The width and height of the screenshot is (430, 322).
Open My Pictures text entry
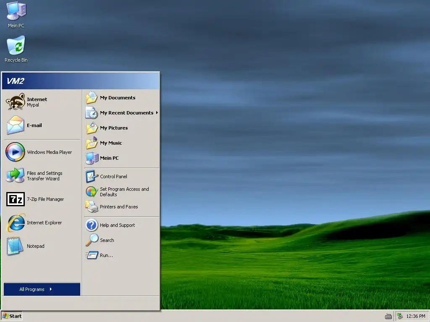114,128
